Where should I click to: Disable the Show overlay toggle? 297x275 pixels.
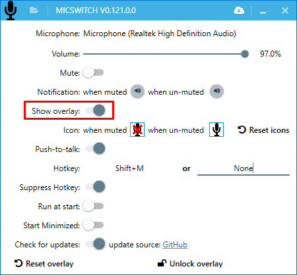[95, 110]
